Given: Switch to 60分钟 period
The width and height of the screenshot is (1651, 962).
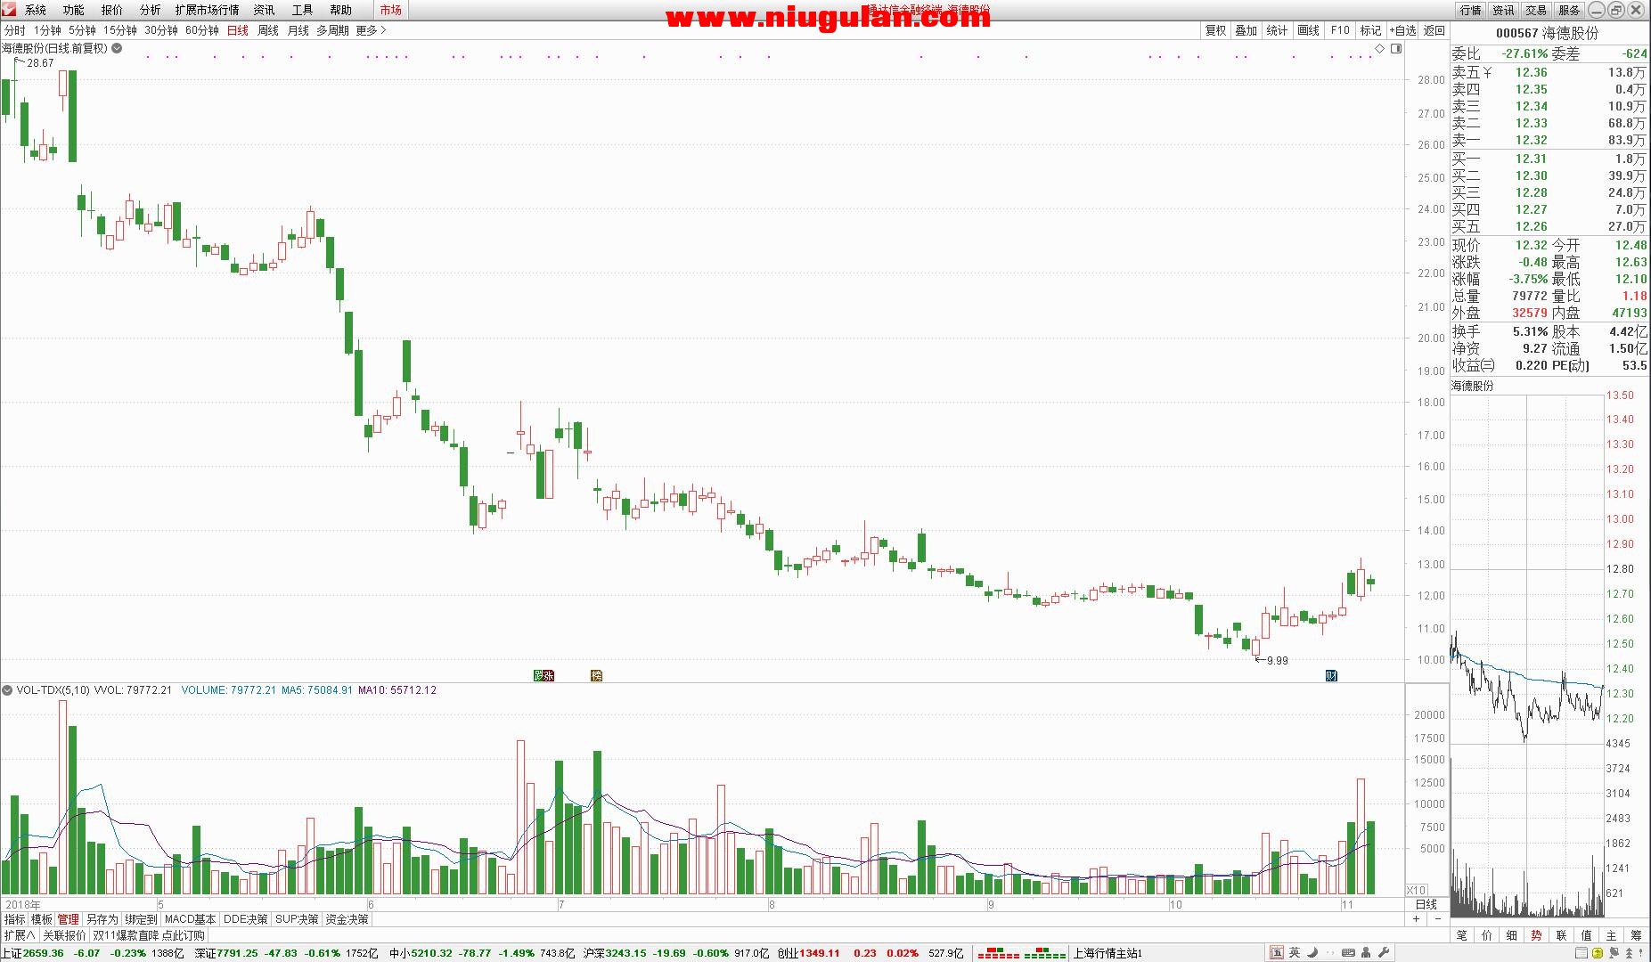Looking at the screenshot, I should point(202,30).
